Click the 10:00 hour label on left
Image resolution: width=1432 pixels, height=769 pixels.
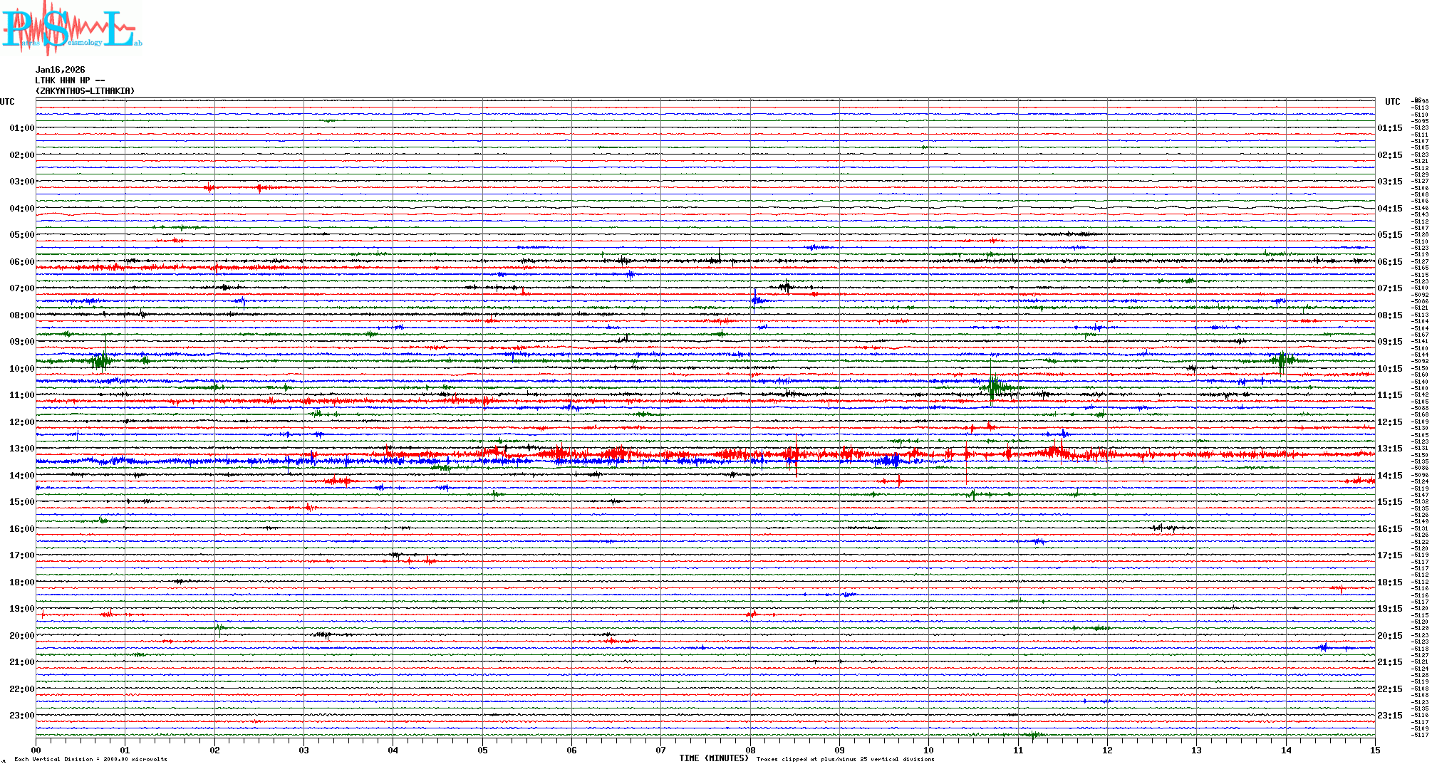(21, 369)
